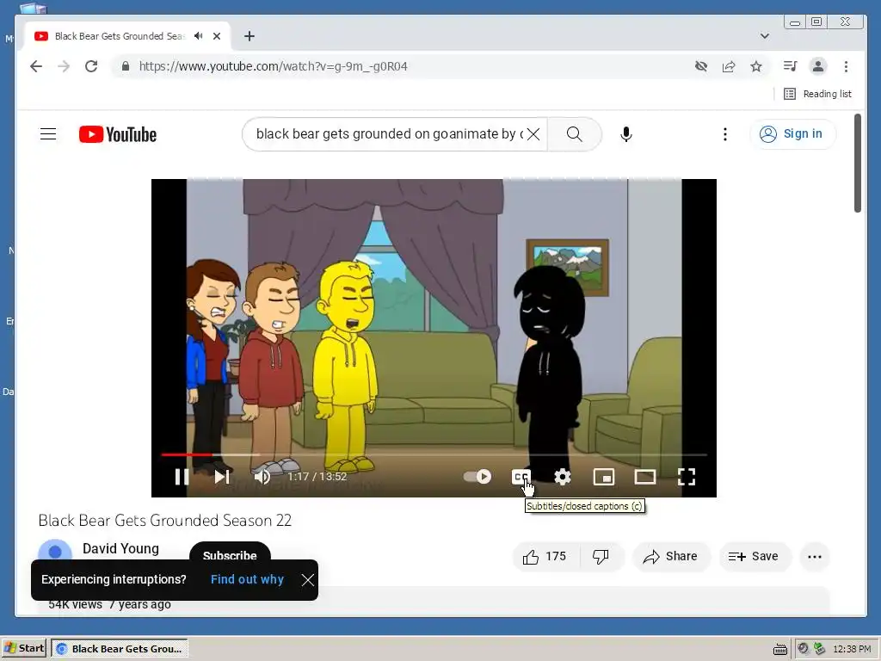Expand the tab search chevron

tap(765, 36)
